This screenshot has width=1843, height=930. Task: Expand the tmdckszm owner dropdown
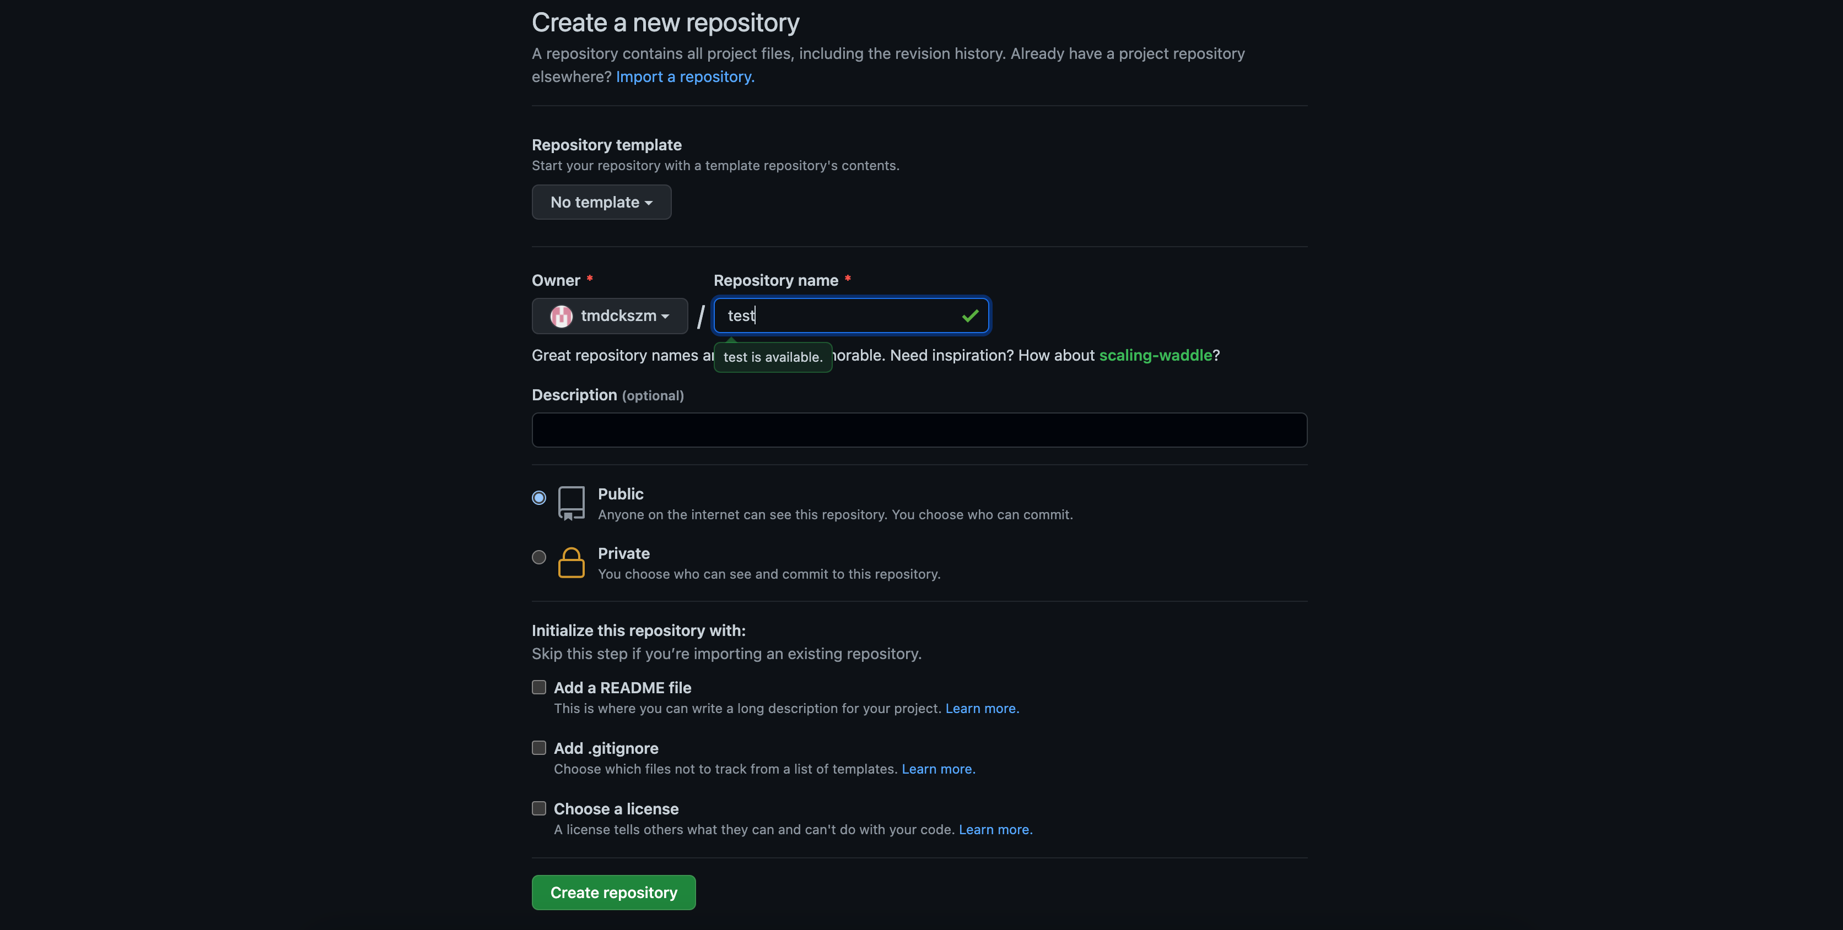(x=610, y=316)
